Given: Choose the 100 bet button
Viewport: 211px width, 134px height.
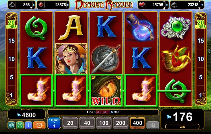Looking at the screenshot, I should pyautogui.click(x=104, y=123).
